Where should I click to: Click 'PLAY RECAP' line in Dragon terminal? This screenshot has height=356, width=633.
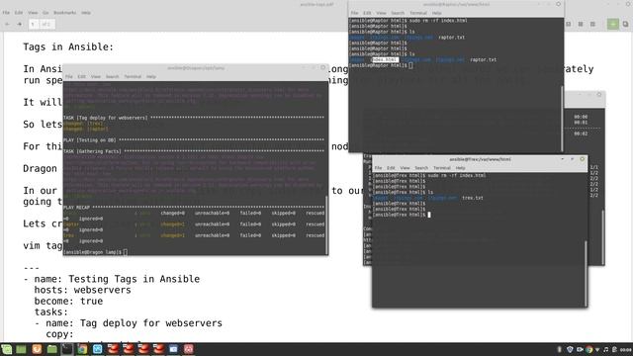coord(194,208)
